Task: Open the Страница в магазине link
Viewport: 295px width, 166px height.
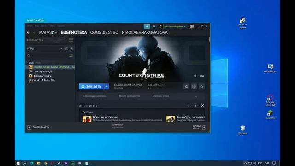Action: tap(94, 96)
